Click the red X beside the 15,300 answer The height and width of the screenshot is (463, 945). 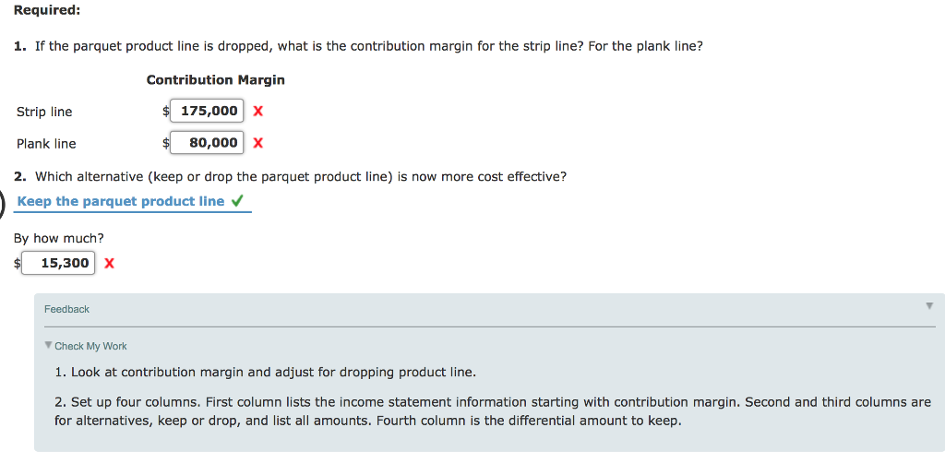coord(109,263)
